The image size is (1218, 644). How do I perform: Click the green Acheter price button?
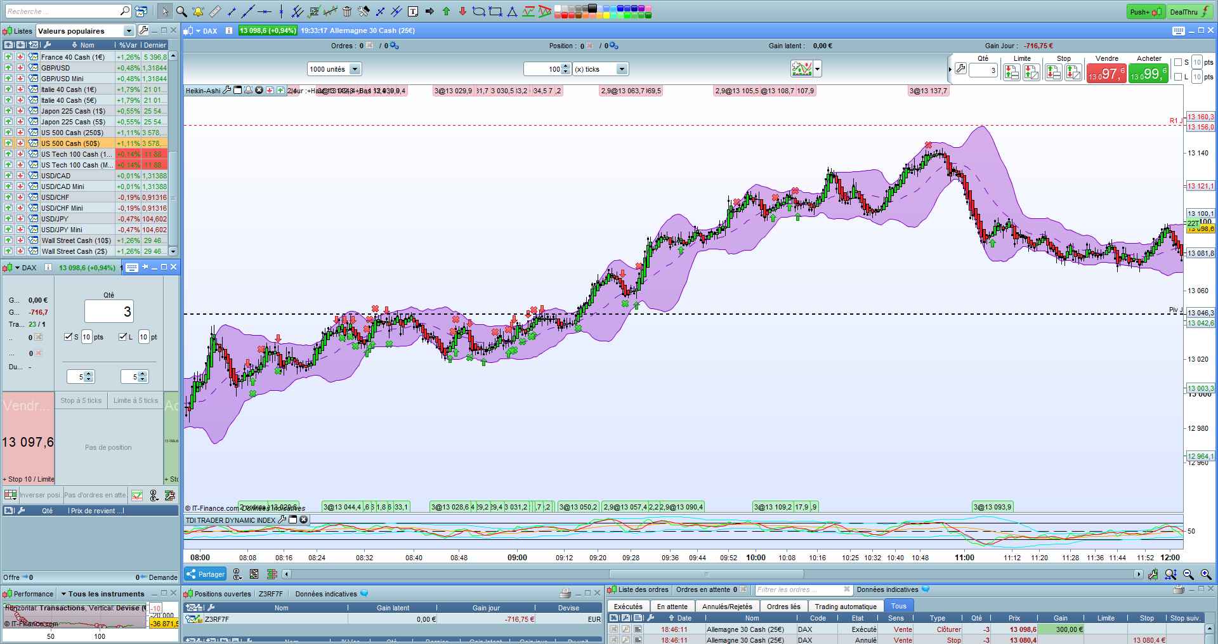click(1148, 74)
